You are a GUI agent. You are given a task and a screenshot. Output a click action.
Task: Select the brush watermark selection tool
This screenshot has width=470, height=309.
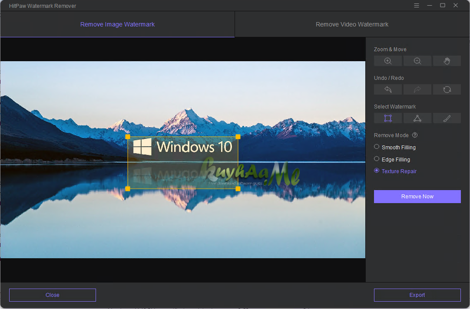point(447,118)
